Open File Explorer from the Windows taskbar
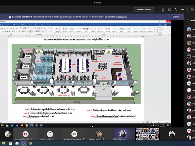This screenshot has height=146, width=195. click(4, 143)
